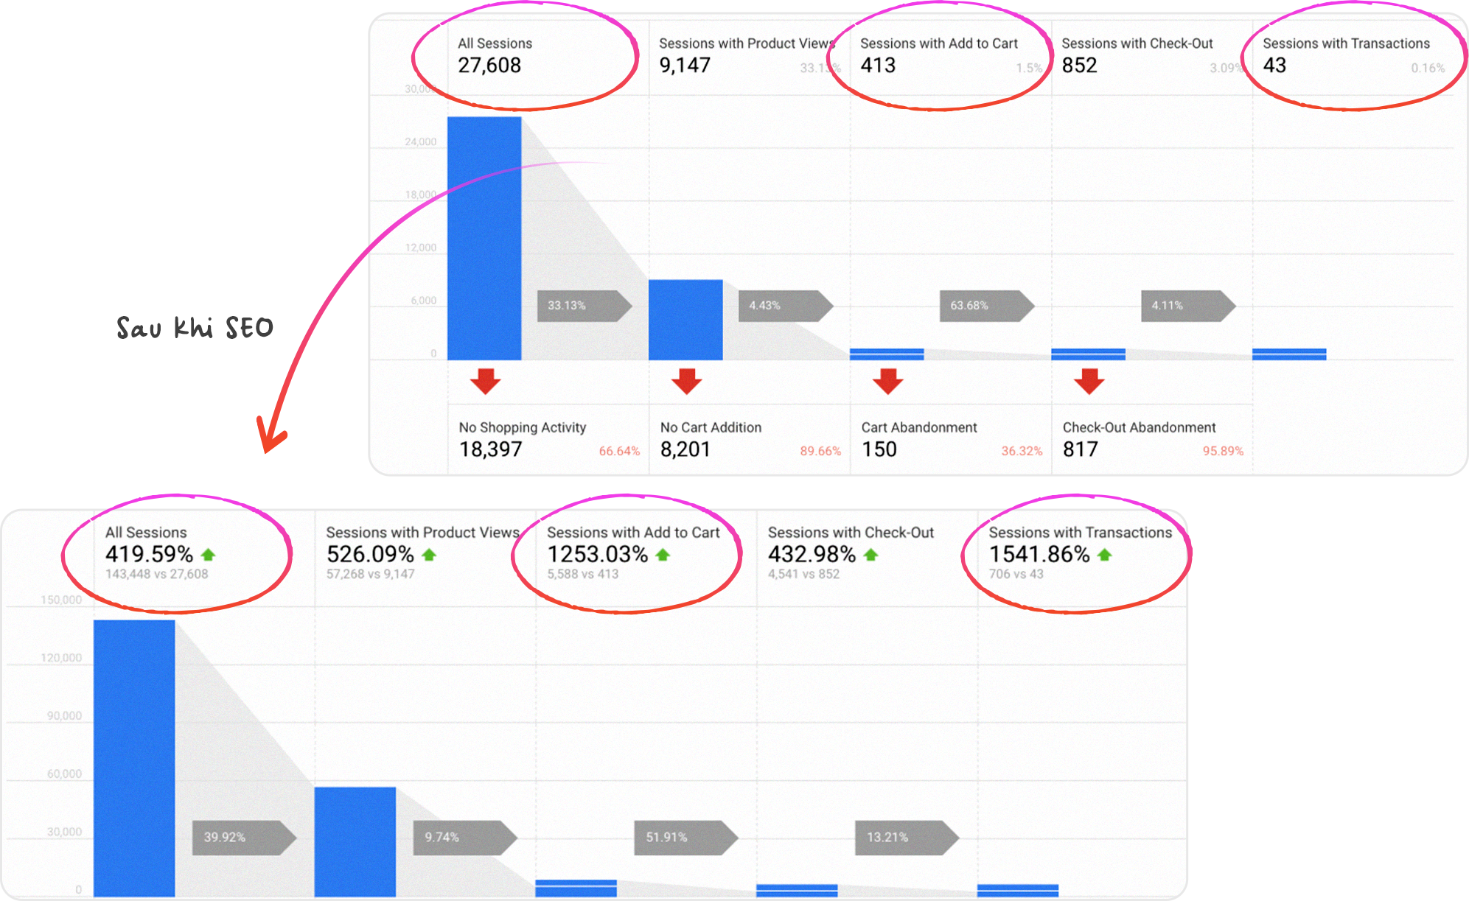Click red down arrow above No Shopping Activity
1469x901 pixels.
(x=485, y=382)
